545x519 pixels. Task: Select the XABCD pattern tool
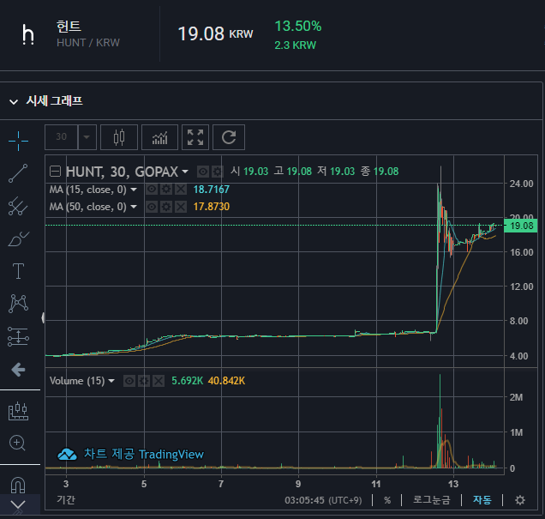pos(18,304)
